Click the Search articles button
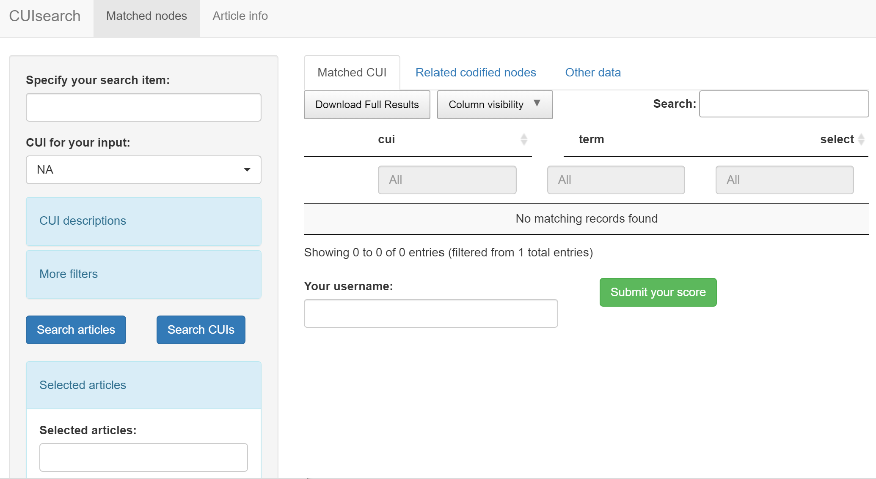 pos(76,330)
